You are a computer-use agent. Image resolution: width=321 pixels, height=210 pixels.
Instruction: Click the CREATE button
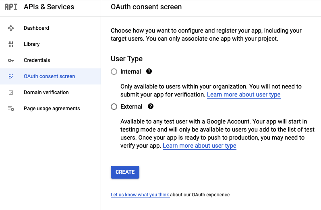tap(125, 172)
